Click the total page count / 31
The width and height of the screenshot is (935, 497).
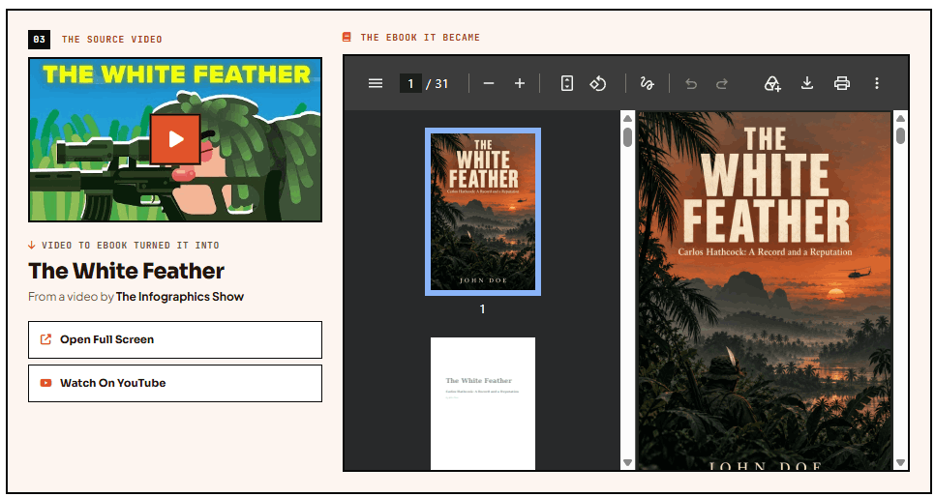[x=437, y=83]
